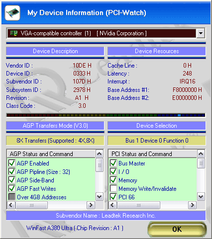The image size is (212, 239).
Task: Click right arrow of AGP Status horizontal scrollbar
Action: 91,205
